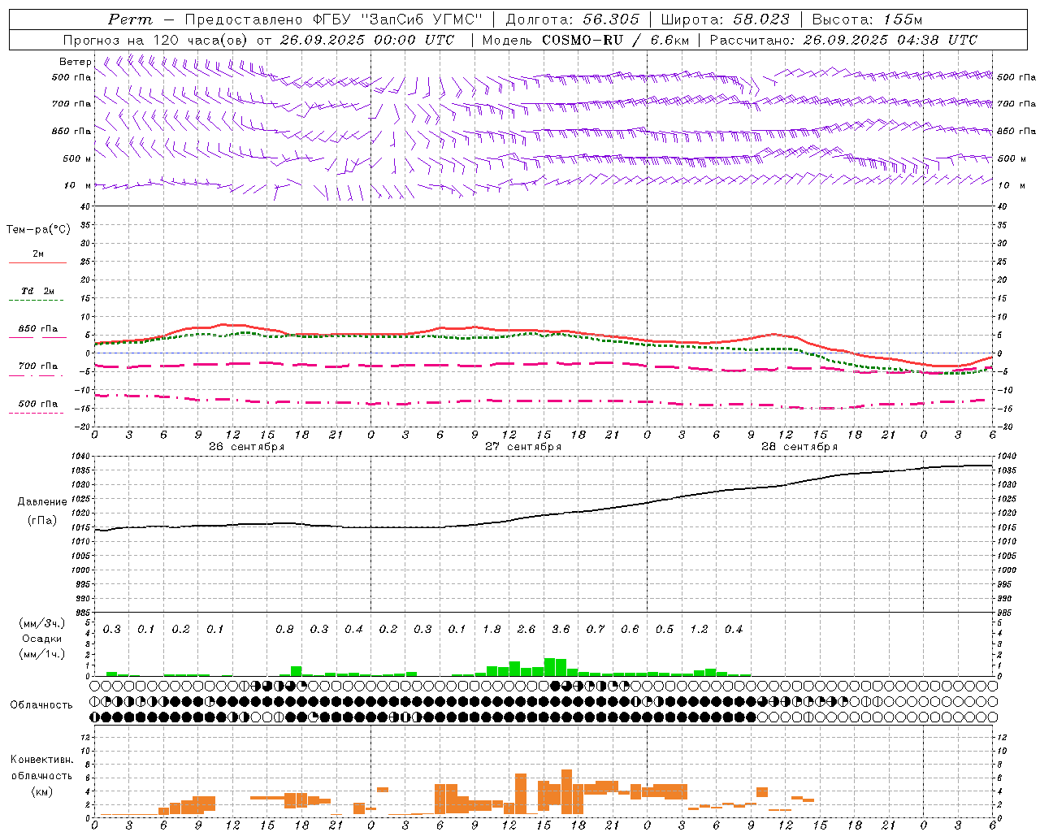
Task: Click the "Perm" station title
Action: 130,19
